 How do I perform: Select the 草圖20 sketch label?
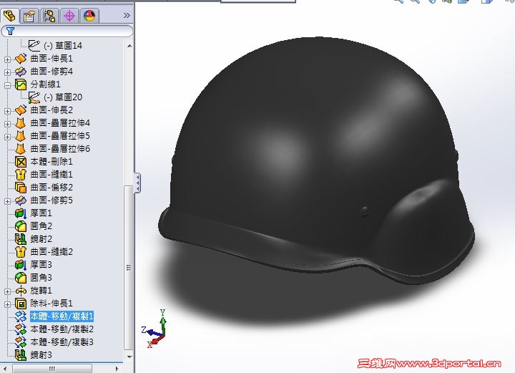click(63, 97)
